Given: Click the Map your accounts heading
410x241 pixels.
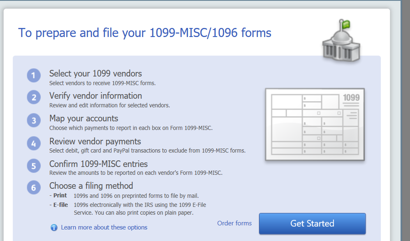Looking at the screenshot, I should [x=83, y=118].
